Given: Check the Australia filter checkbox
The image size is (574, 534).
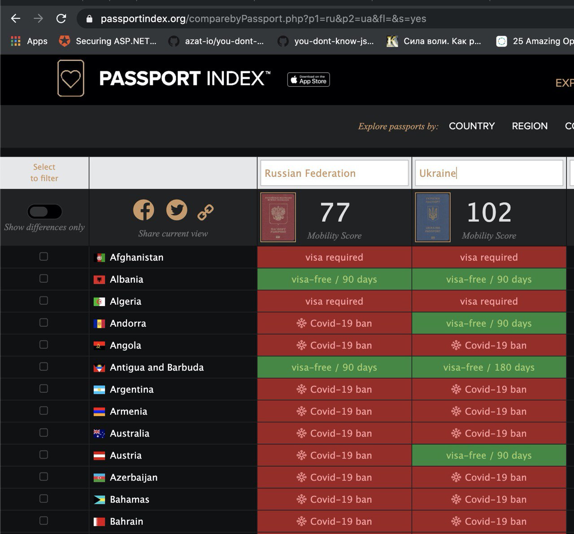Looking at the screenshot, I should click(x=43, y=432).
